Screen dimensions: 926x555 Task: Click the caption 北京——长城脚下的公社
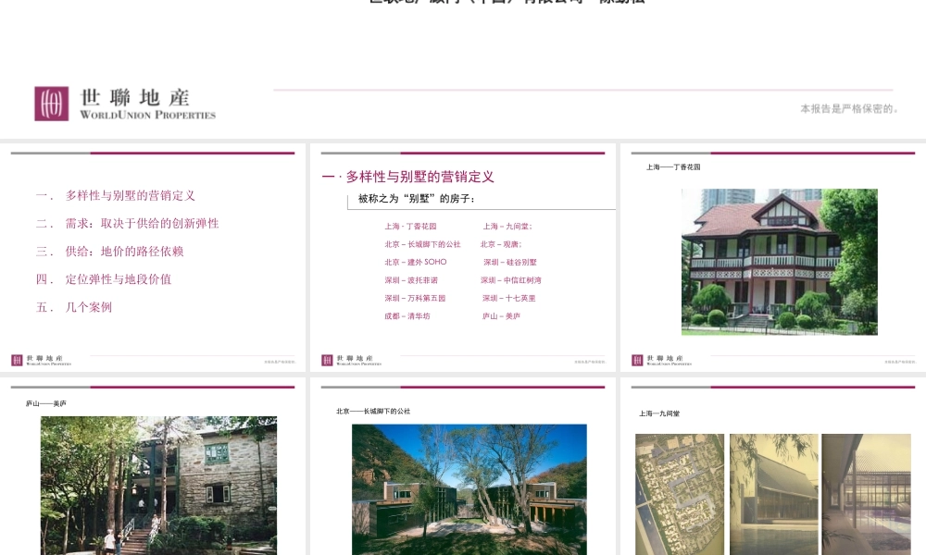tap(373, 411)
